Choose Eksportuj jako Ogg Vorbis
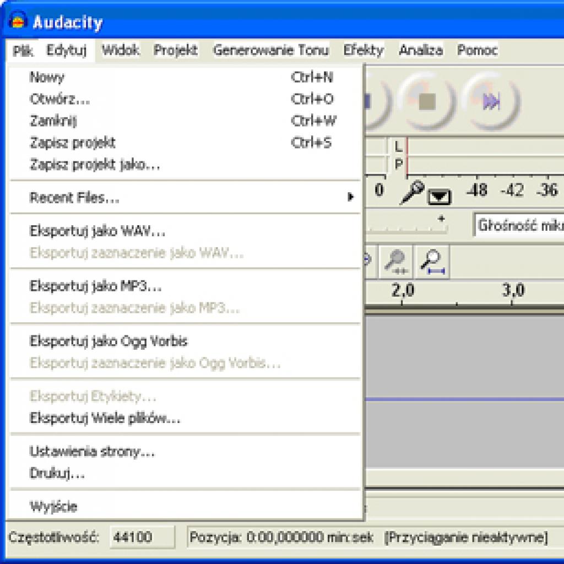Viewport: 564px width, 564px height. [x=185, y=341]
